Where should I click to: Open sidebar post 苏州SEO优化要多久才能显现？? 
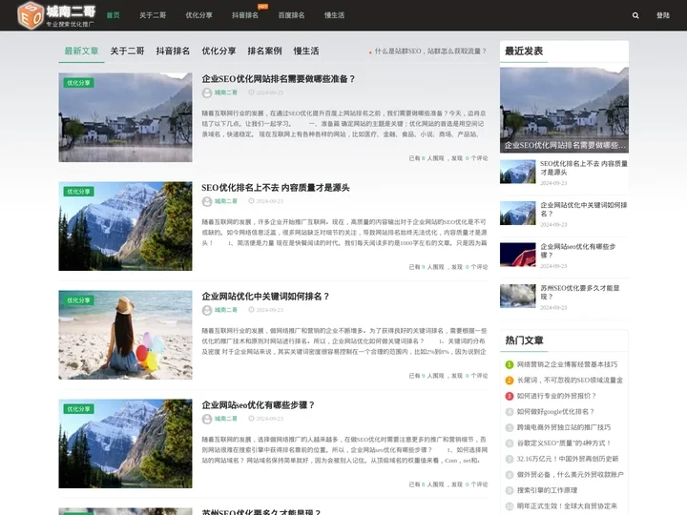(580, 292)
